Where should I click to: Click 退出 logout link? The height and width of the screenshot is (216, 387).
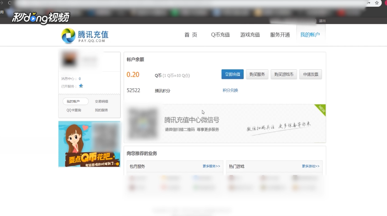(322, 21)
